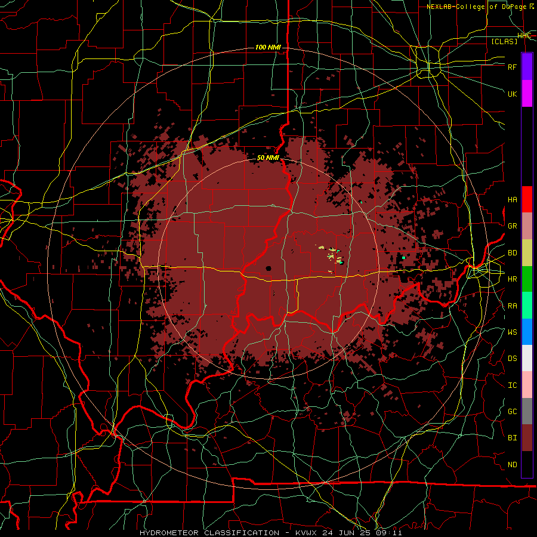Viewport: 537px width, 537px height.
Task: Select the brown BI legend swatch
Action: tap(527, 438)
